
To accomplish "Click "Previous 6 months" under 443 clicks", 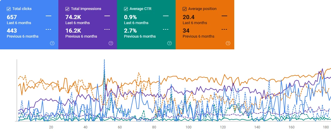I will click(23, 36).
